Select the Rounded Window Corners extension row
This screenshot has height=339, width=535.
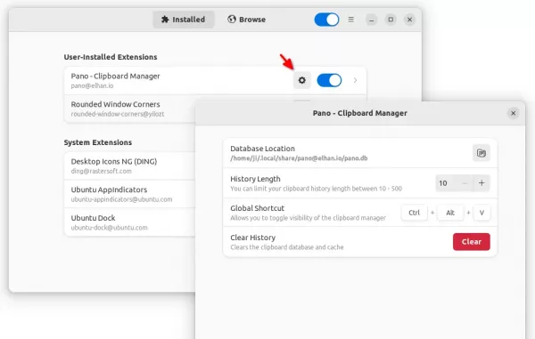pyautogui.click(x=129, y=109)
